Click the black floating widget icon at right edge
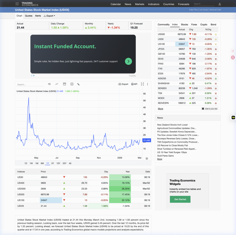Viewport: 236px width, 235px height. click(x=233, y=117)
